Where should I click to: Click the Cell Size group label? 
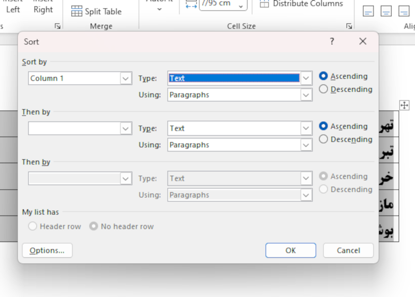click(241, 26)
